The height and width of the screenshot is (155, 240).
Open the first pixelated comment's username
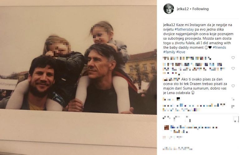point(168,58)
